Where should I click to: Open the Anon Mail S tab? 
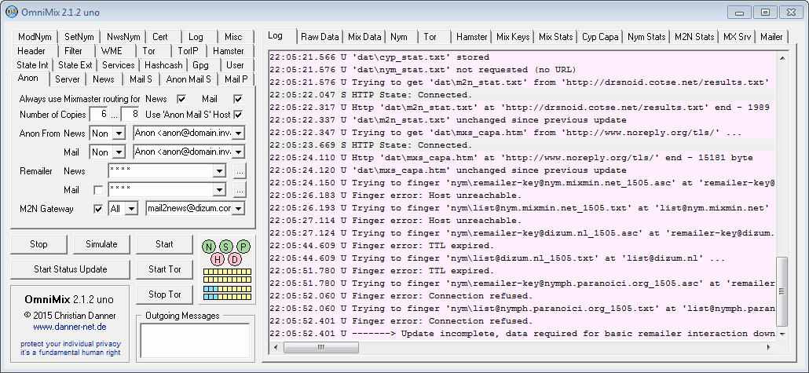coord(189,79)
